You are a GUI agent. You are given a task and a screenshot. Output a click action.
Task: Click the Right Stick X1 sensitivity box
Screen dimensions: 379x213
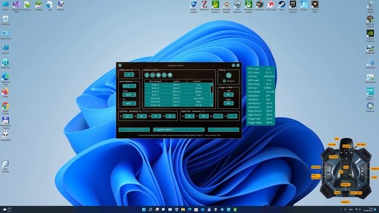point(189,117)
